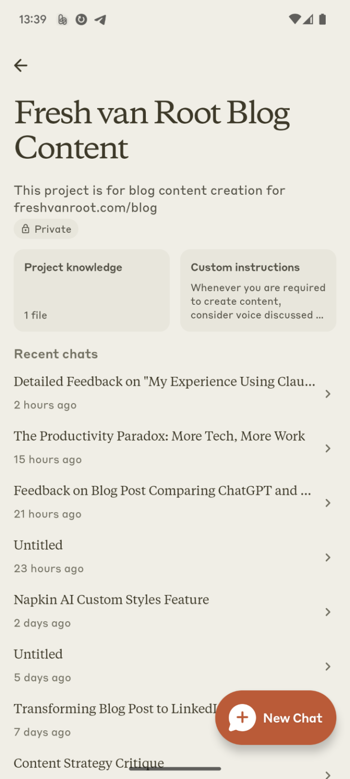The width and height of the screenshot is (350, 779).
Task: Tap the circular sync notification icon
Action: coord(81,20)
